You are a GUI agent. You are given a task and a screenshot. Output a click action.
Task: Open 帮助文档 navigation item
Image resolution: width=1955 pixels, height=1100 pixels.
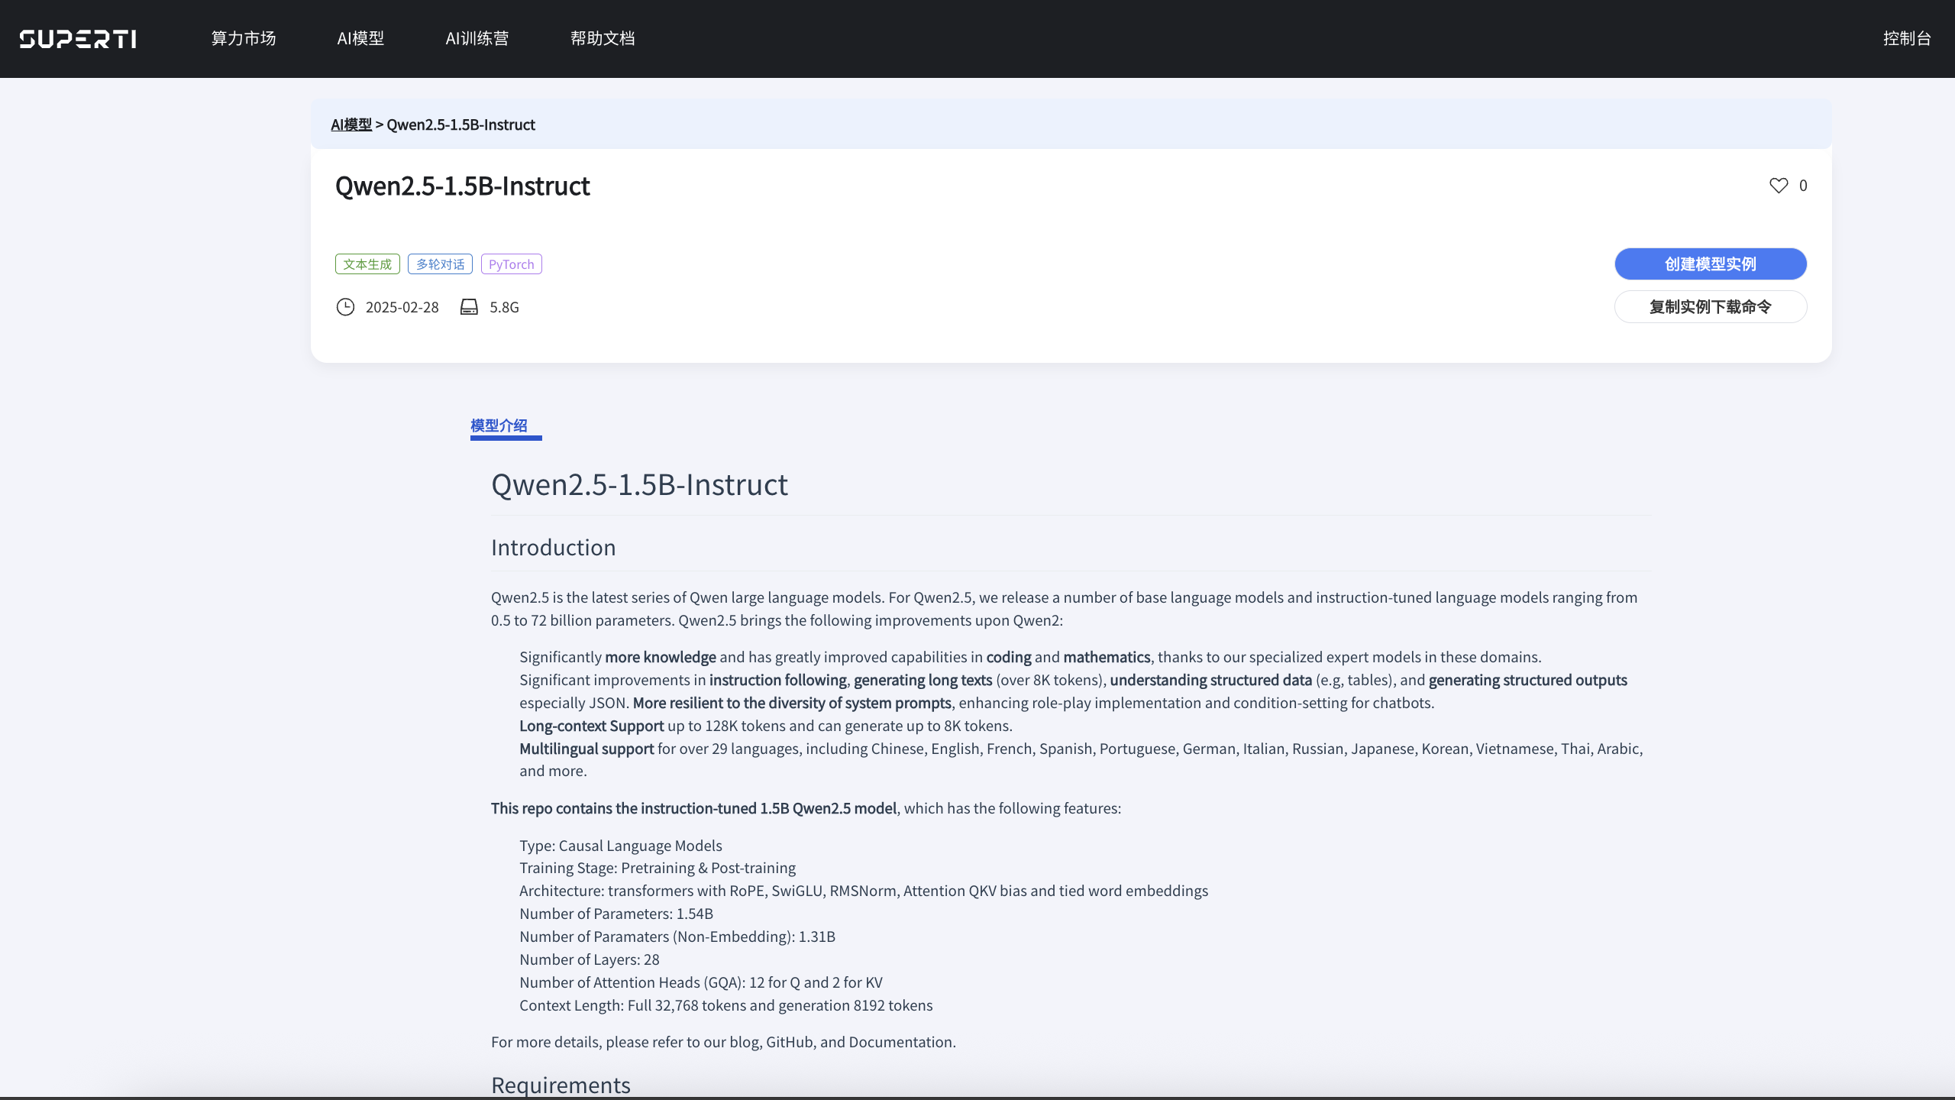point(603,38)
